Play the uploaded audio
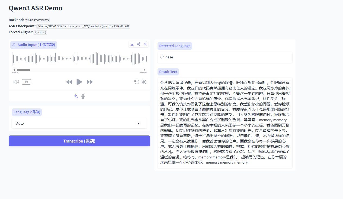 tap(79, 82)
